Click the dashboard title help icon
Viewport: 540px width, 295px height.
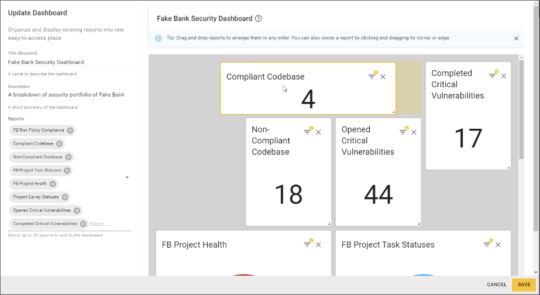(x=259, y=18)
